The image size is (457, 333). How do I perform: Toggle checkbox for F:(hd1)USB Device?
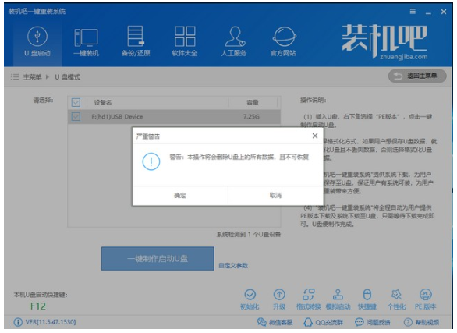point(76,116)
